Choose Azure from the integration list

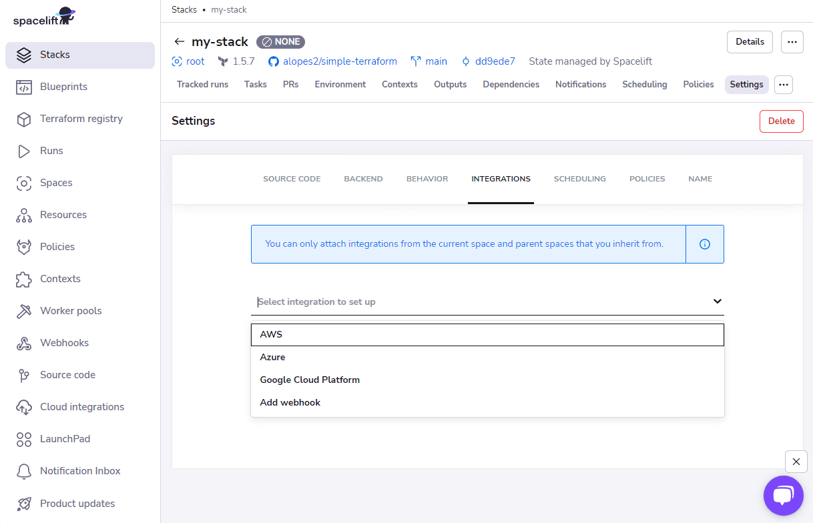click(487, 358)
